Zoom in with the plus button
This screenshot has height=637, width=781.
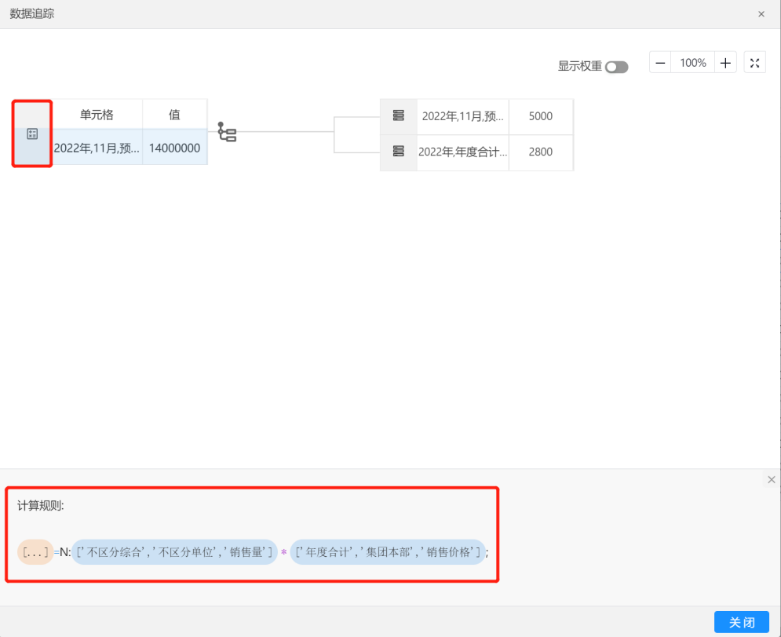click(725, 63)
